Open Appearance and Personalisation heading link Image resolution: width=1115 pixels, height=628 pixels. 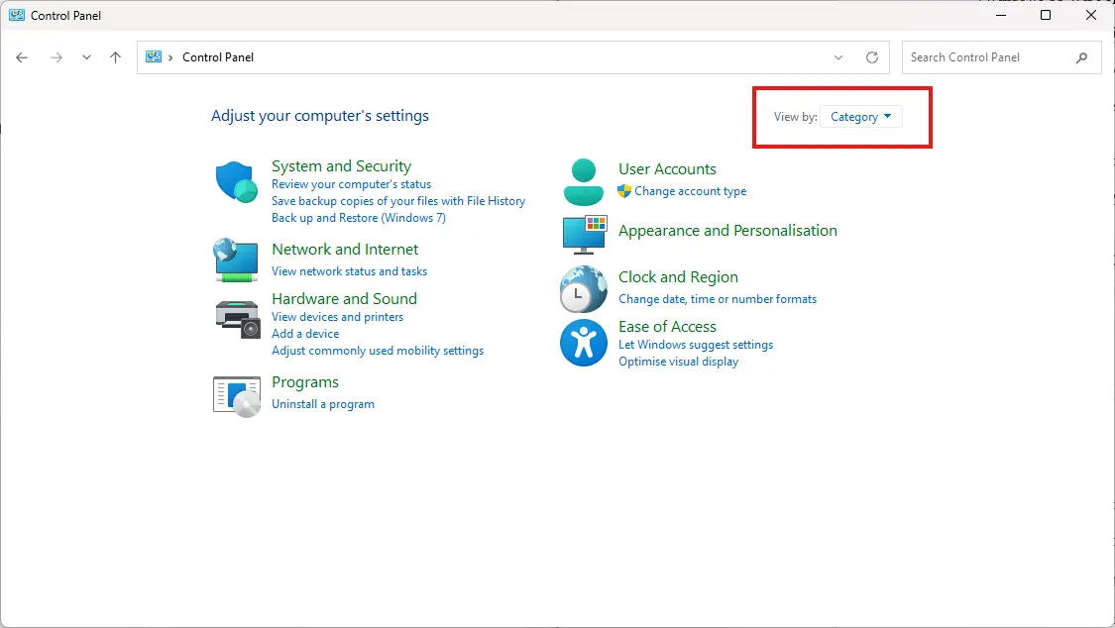pyautogui.click(x=727, y=230)
